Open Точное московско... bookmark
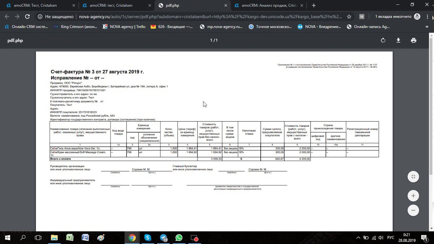This screenshot has width=434, height=244. pyautogui.click(x=270, y=27)
